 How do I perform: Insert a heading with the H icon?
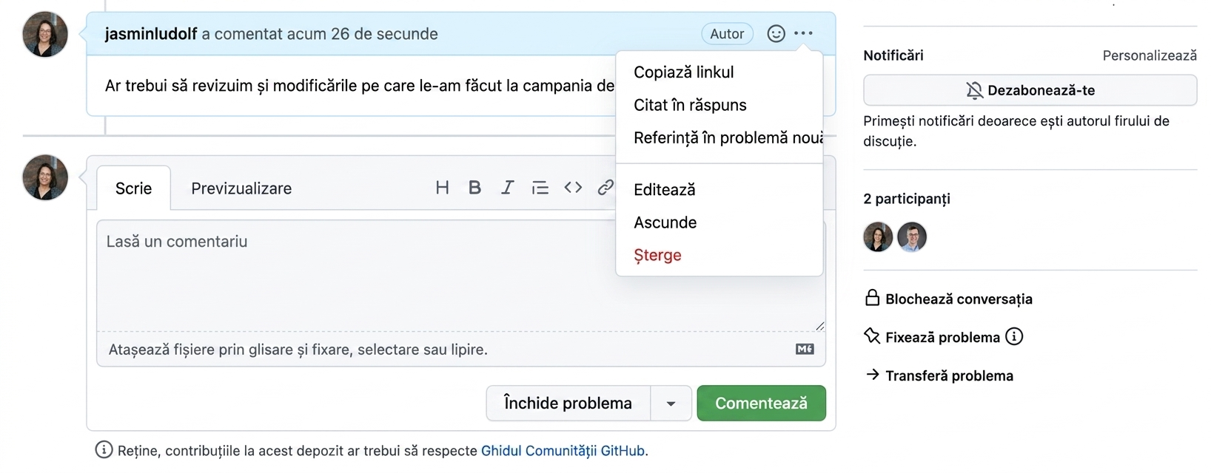[x=442, y=188]
